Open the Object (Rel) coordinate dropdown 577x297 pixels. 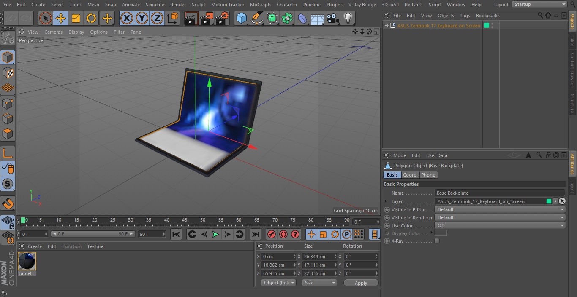pyautogui.click(x=278, y=283)
